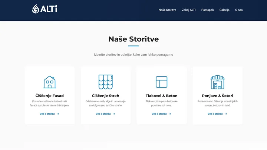Open Več o storitvi link under Ponjave & Šotori
The height and width of the screenshot is (150, 267).
click(x=217, y=114)
